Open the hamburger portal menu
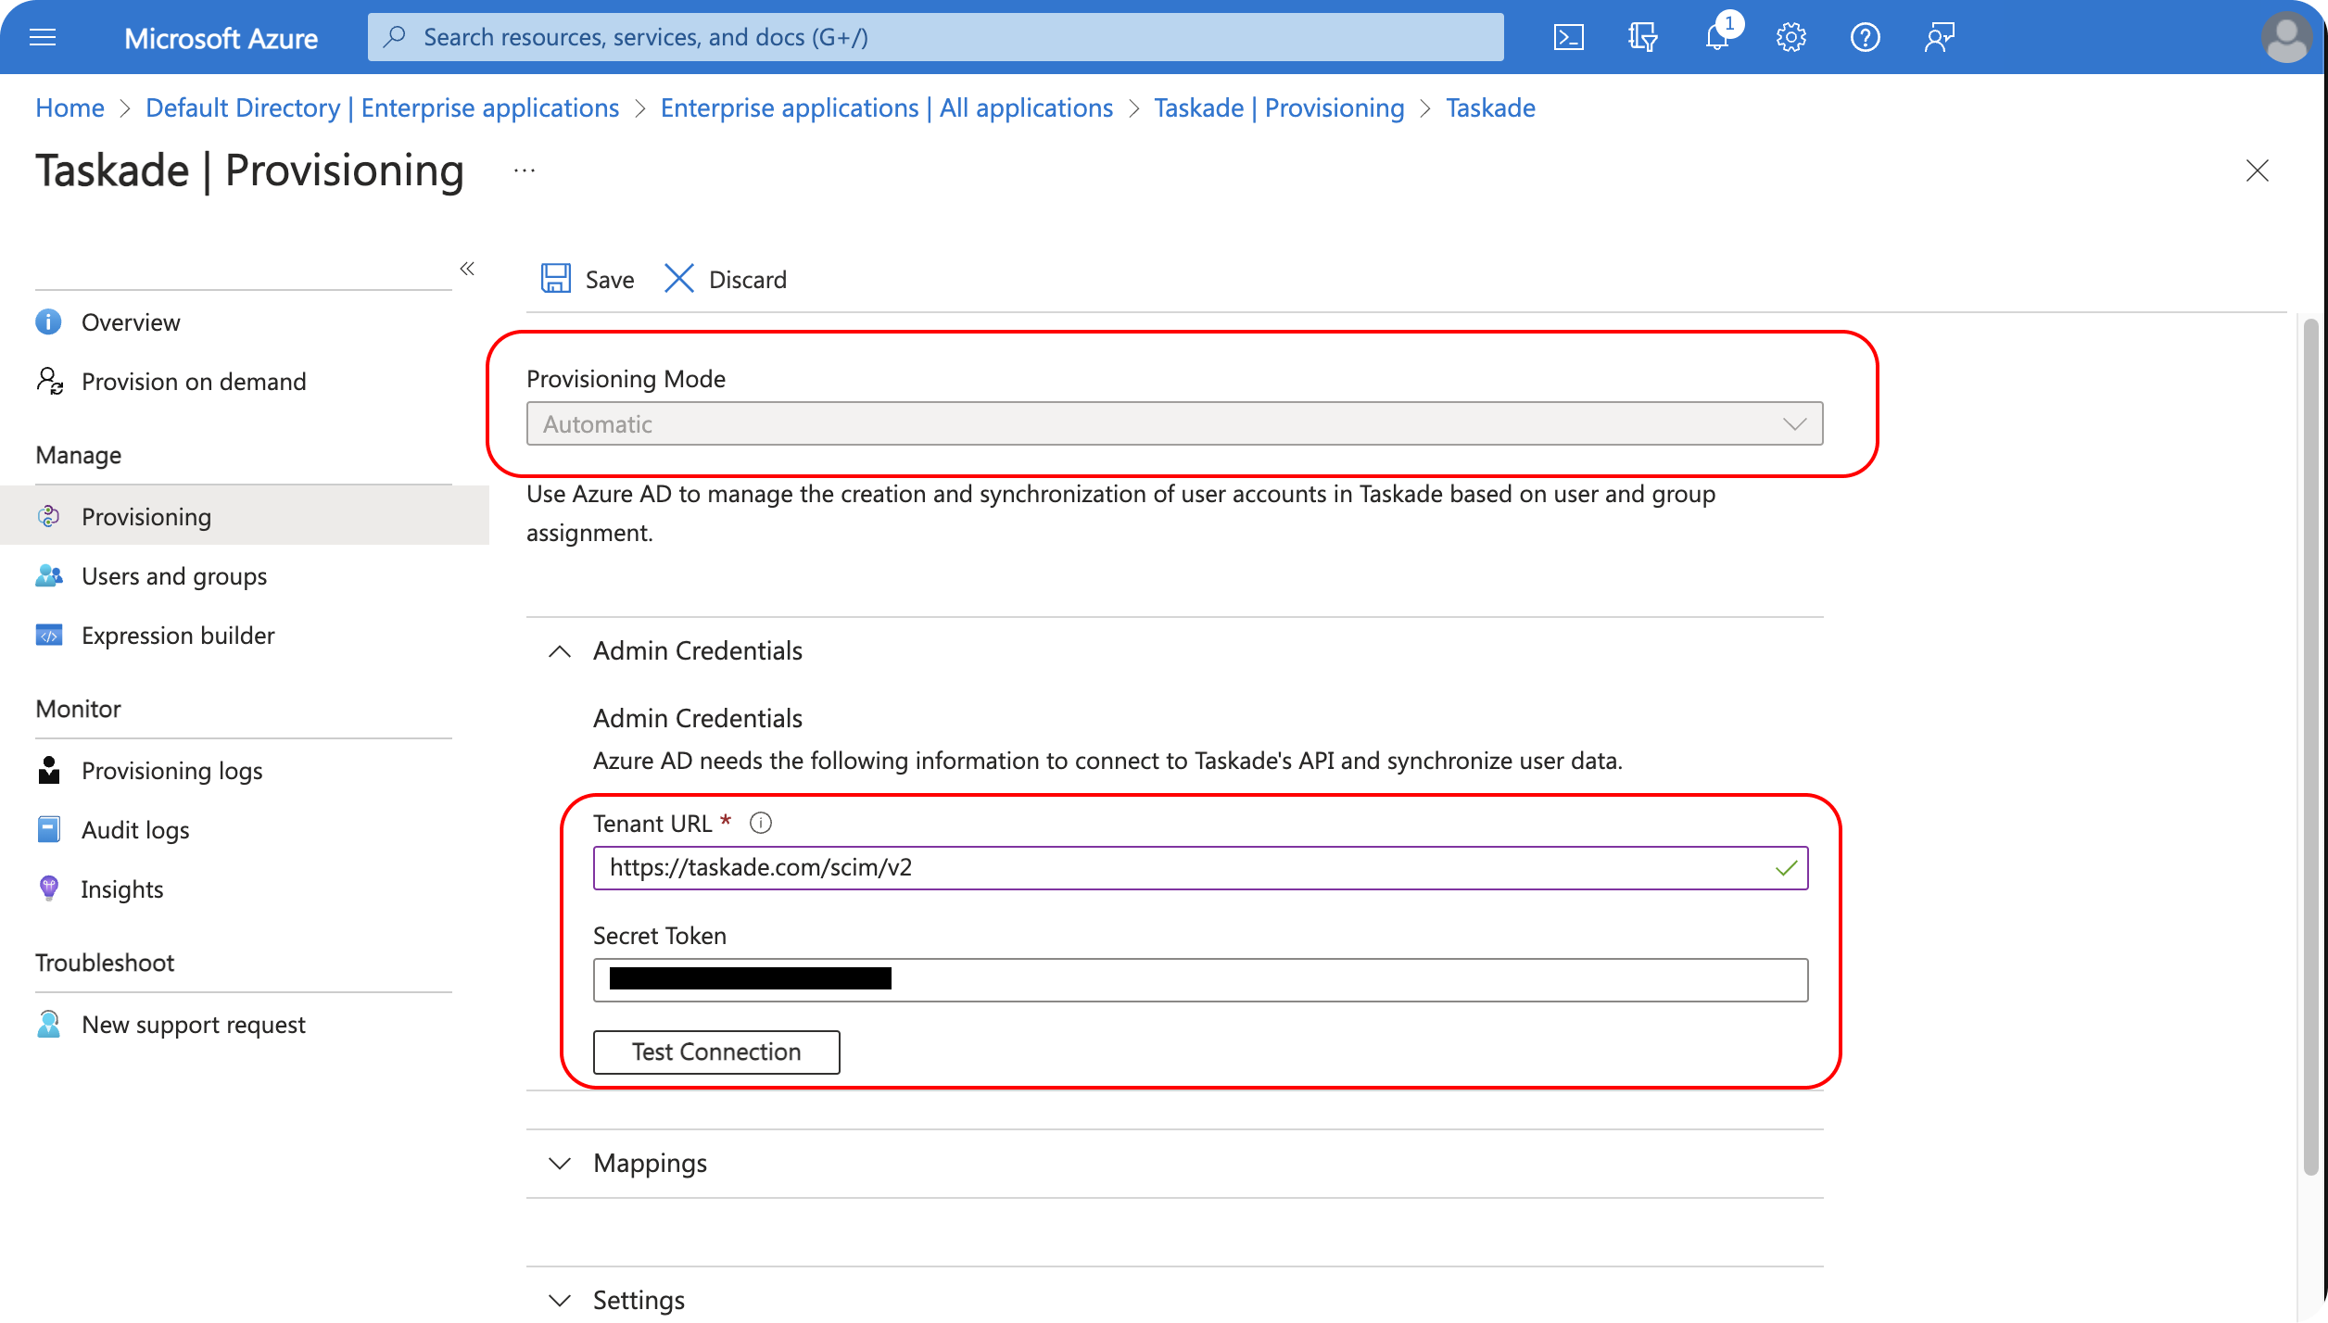This screenshot has width=2328, height=1323. click(43, 37)
